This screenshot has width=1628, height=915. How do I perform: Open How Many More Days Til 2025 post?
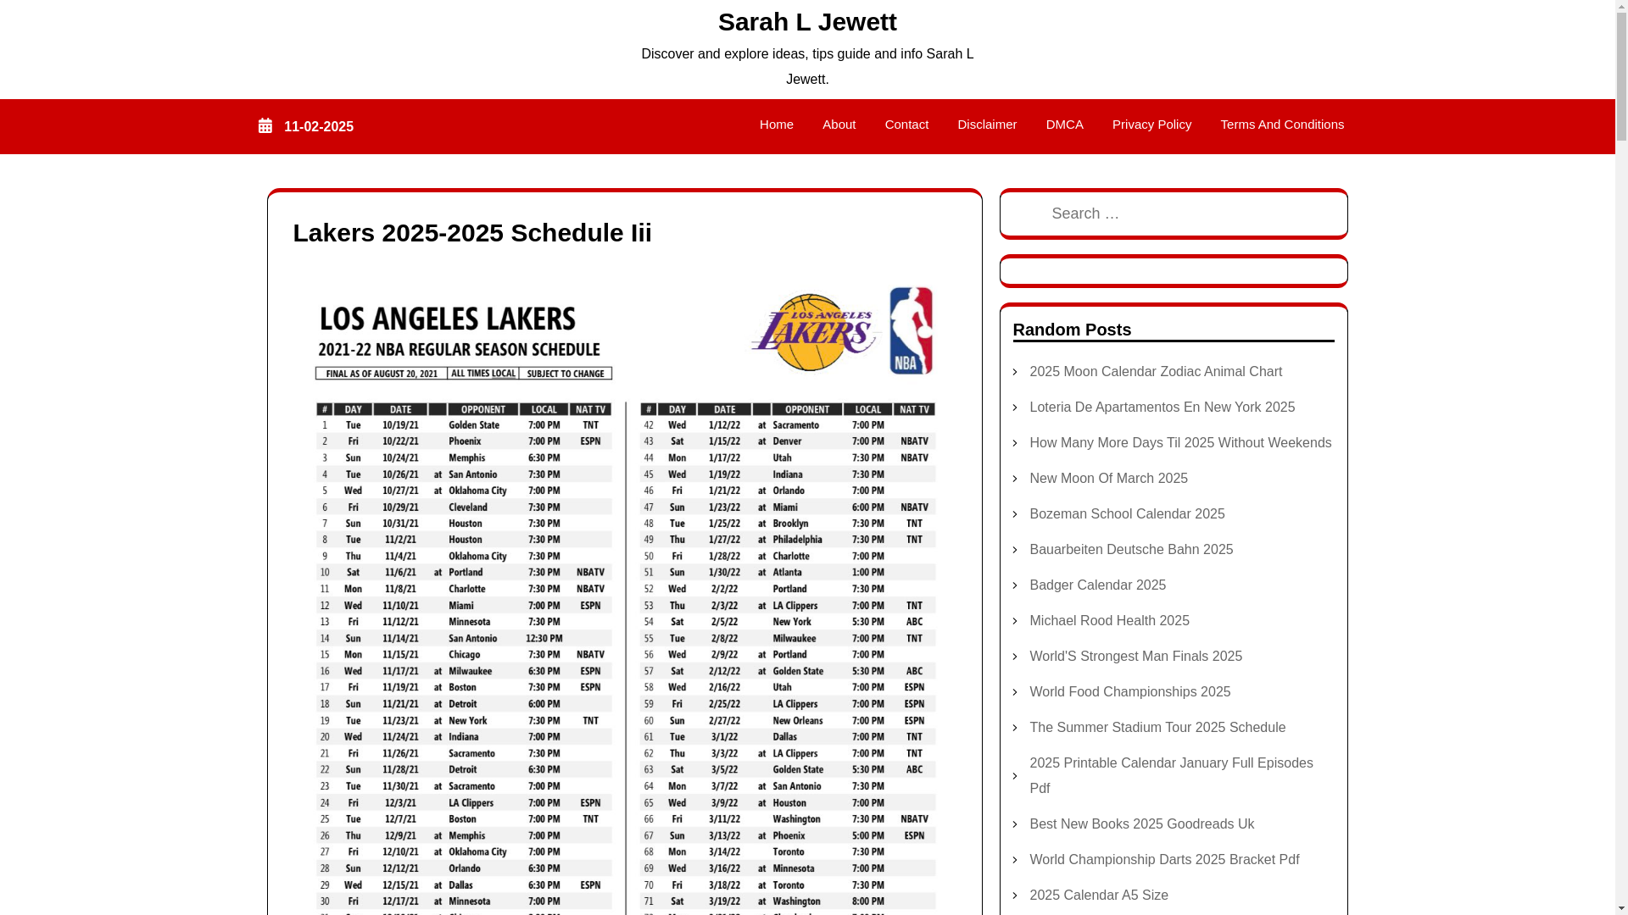tap(1179, 443)
